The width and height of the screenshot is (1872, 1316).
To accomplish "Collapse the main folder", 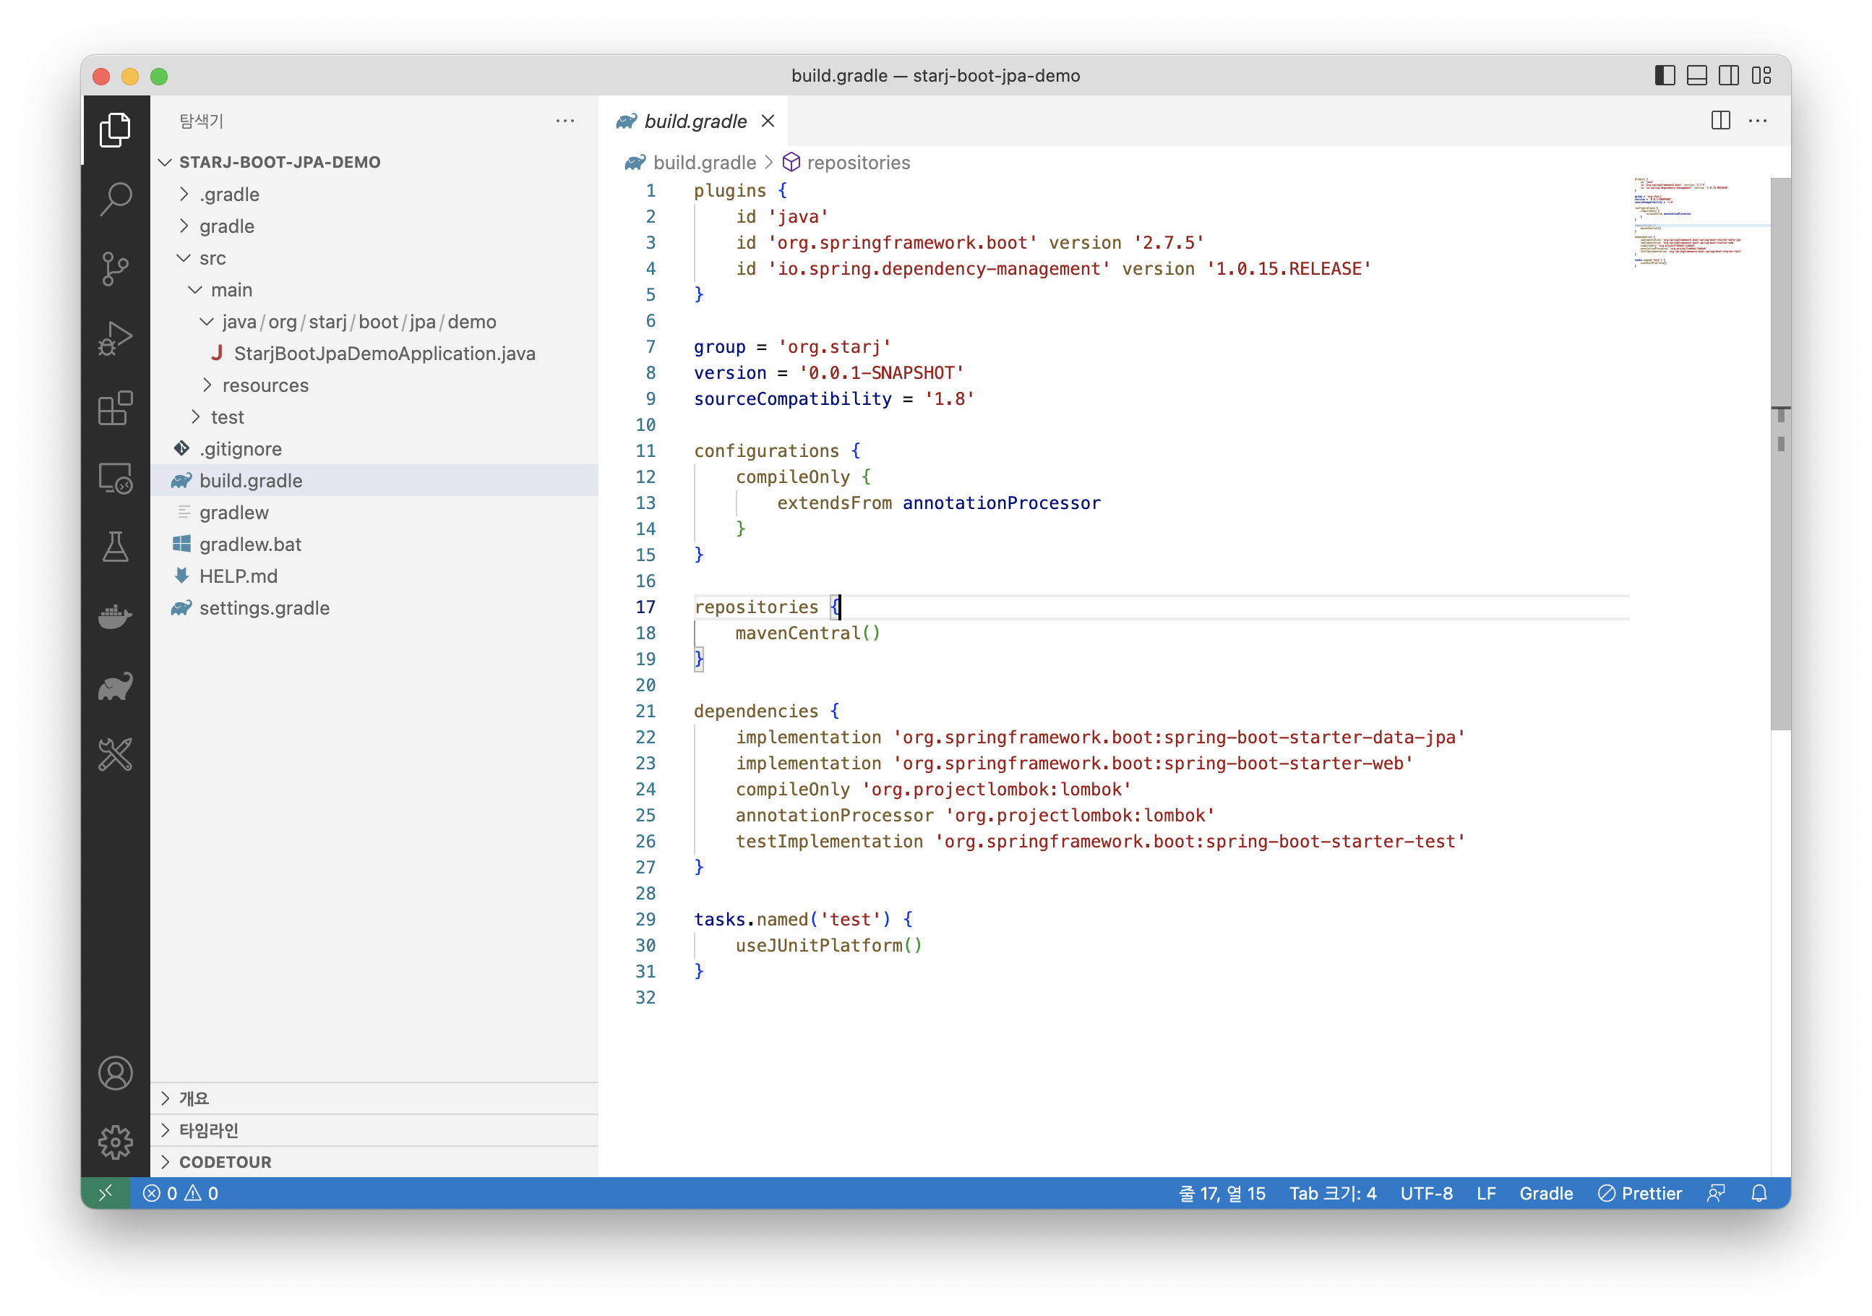I will (196, 290).
